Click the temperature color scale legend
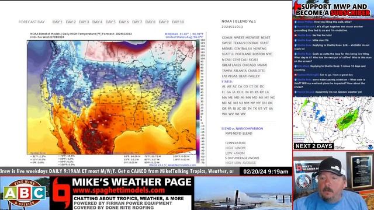 point(199,101)
